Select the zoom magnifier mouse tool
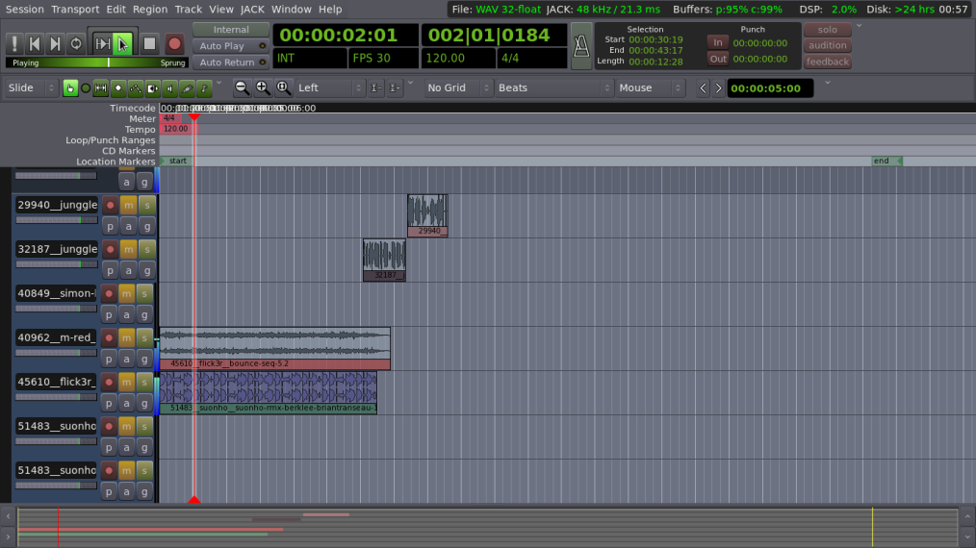 point(118,88)
